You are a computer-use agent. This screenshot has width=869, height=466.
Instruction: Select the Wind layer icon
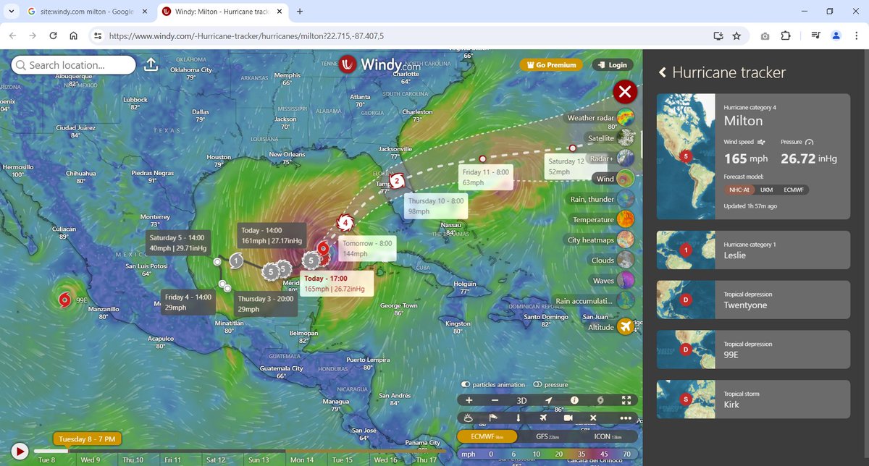point(626,178)
